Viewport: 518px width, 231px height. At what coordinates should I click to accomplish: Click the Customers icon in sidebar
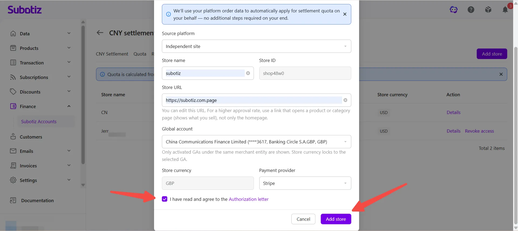pos(13,137)
